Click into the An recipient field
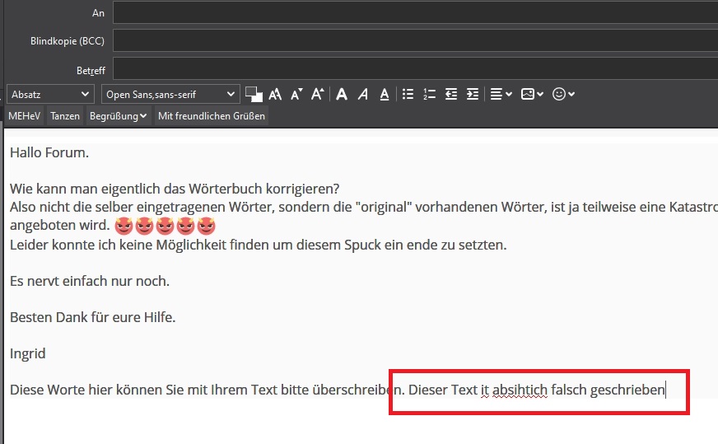The height and width of the screenshot is (444, 718). click(x=415, y=13)
